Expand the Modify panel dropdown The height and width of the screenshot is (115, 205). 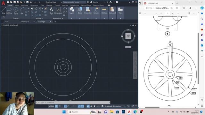(x=39, y=19)
